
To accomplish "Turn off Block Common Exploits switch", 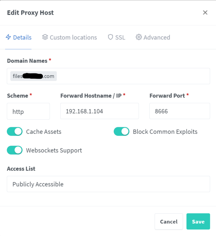I will (x=121, y=132).
